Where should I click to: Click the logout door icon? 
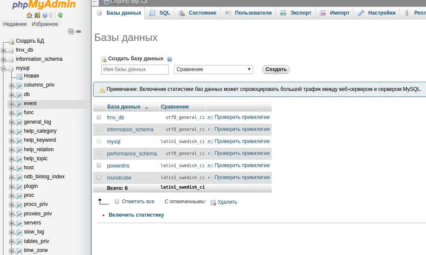[37, 15]
